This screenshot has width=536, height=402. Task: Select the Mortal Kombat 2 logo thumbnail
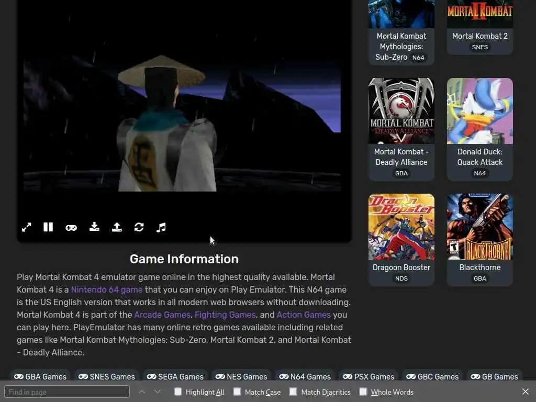click(x=480, y=14)
